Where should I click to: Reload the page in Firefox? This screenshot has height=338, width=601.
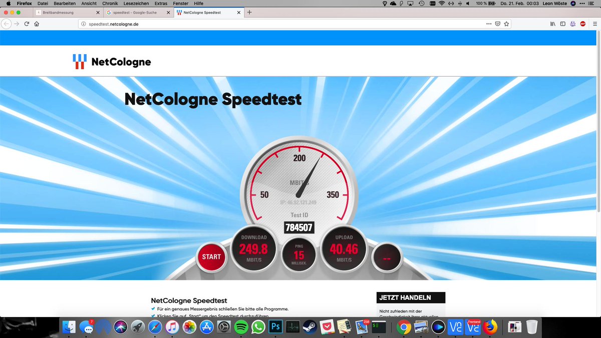27,24
